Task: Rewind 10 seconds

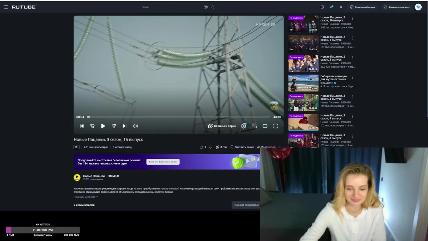Action: (x=92, y=126)
